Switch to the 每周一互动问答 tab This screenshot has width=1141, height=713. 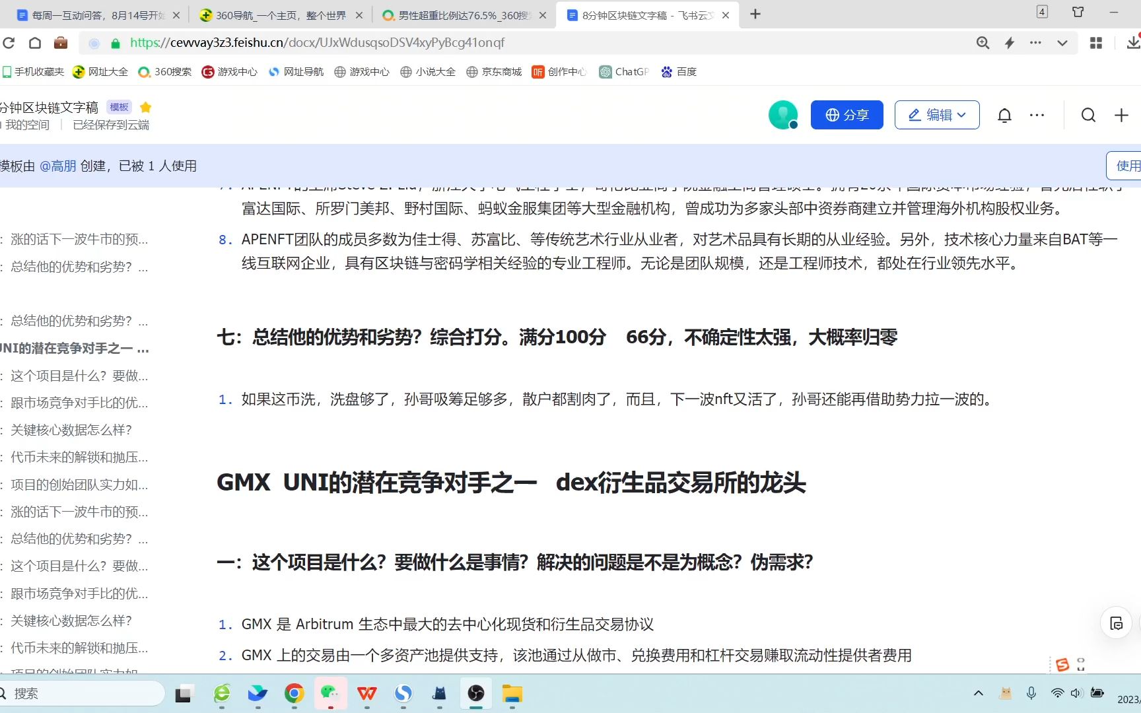pyautogui.click(x=98, y=15)
